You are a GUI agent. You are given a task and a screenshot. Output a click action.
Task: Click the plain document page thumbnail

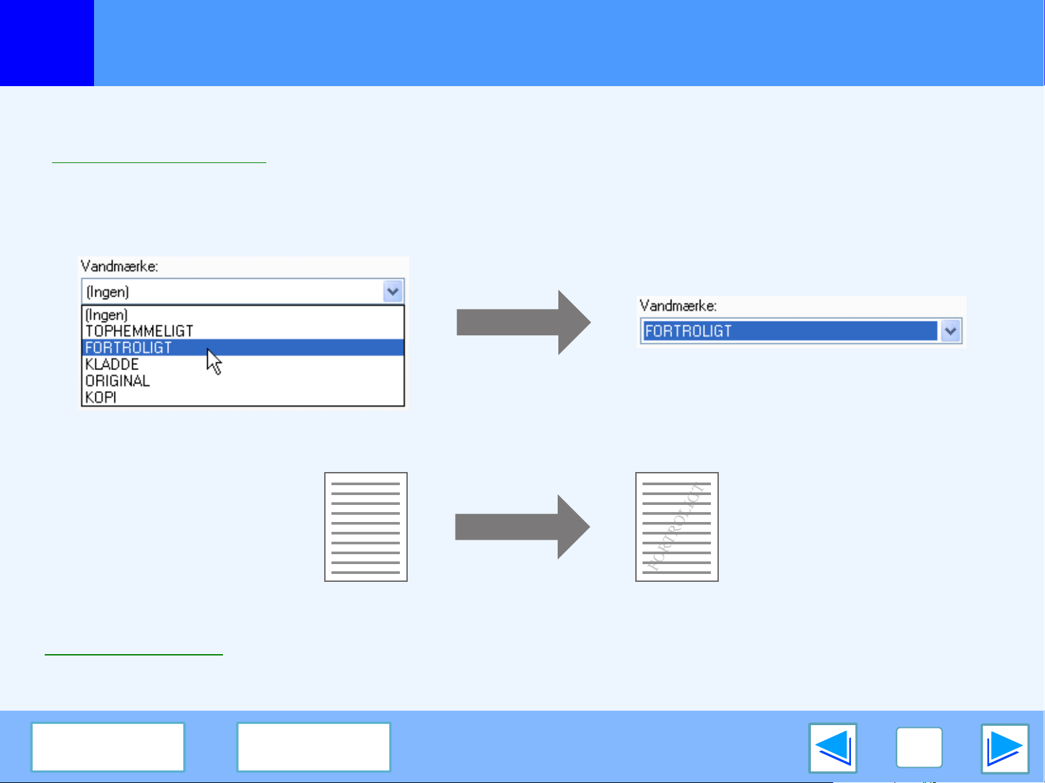[366, 527]
